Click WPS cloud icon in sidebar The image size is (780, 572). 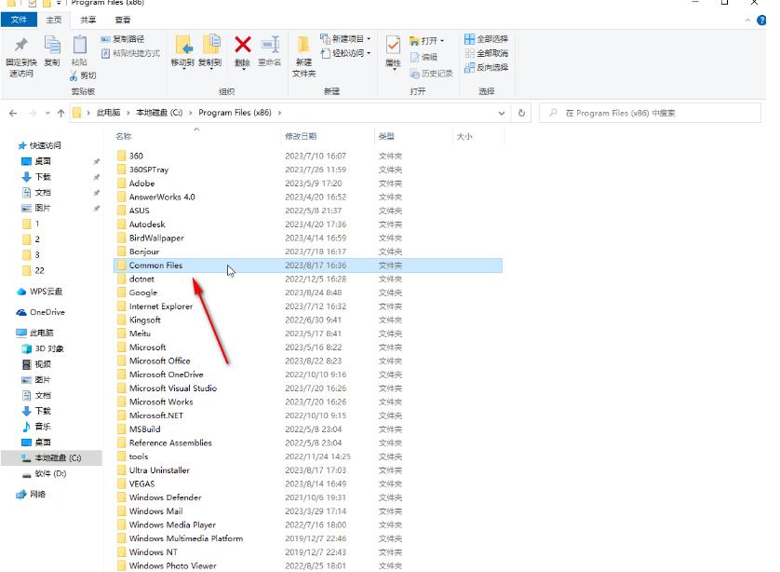pyautogui.click(x=21, y=292)
